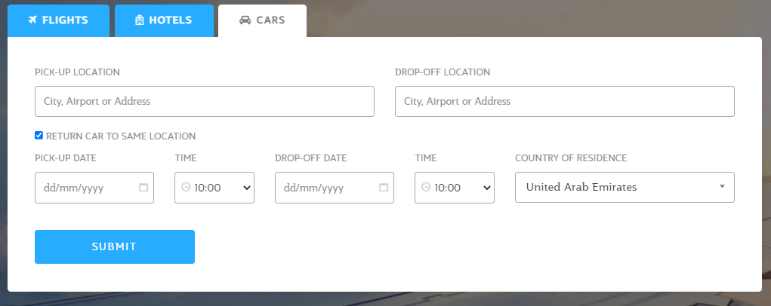Image resolution: width=771 pixels, height=306 pixels.
Task: Click clock icon in drop-off Time field
Action: click(x=426, y=187)
